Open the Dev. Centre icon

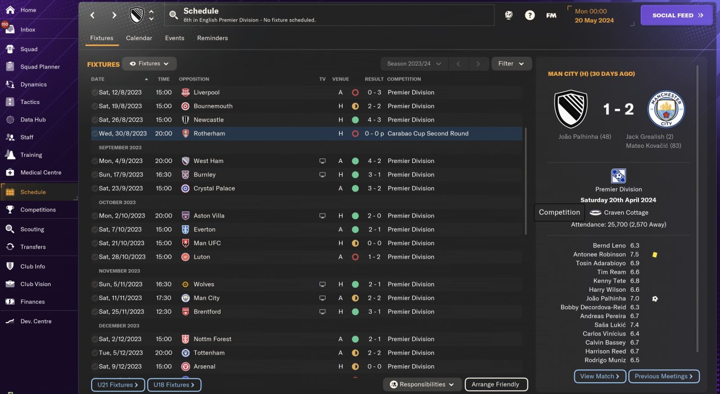pyautogui.click(x=10, y=321)
